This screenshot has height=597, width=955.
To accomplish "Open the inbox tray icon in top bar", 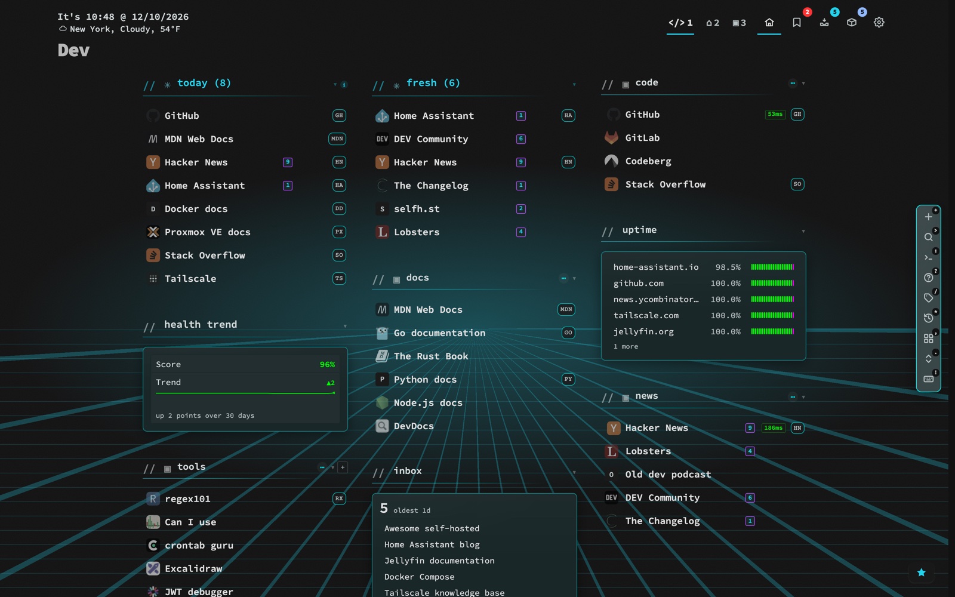I will point(824,23).
